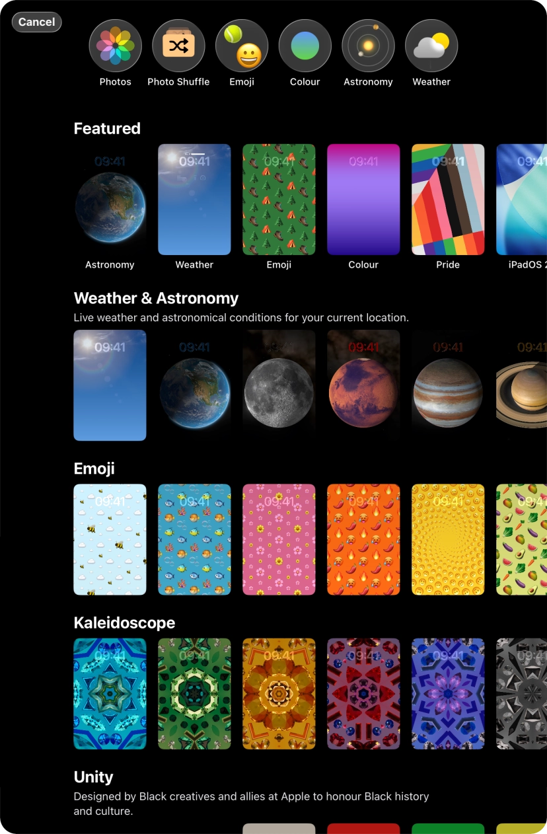The height and width of the screenshot is (834, 547).
Task: Select the red Mars wallpaper
Action: click(363, 385)
